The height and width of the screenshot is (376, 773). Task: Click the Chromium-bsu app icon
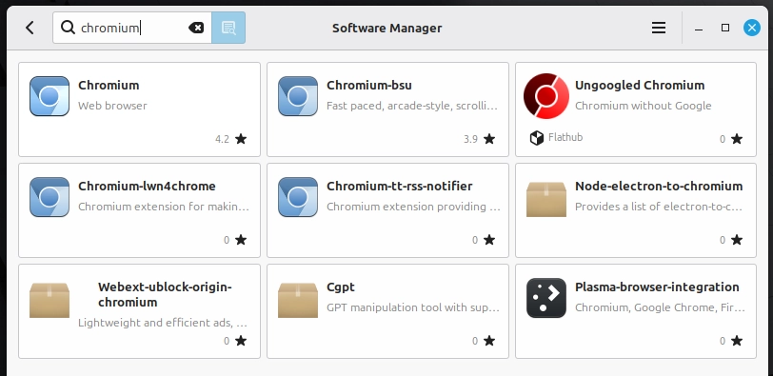[x=298, y=96]
